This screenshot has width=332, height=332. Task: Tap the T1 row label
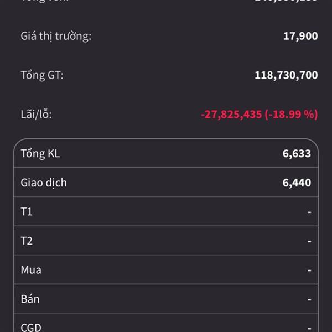(27, 212)
